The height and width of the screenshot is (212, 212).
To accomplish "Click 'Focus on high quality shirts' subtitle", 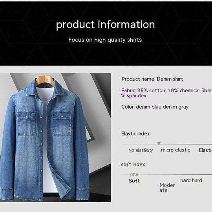I will coord(105,40).
